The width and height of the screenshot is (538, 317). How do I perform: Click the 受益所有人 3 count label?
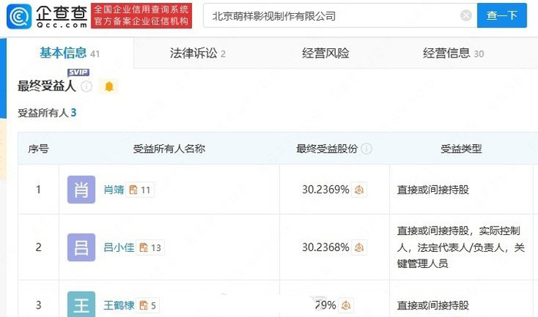coord(47,113)
